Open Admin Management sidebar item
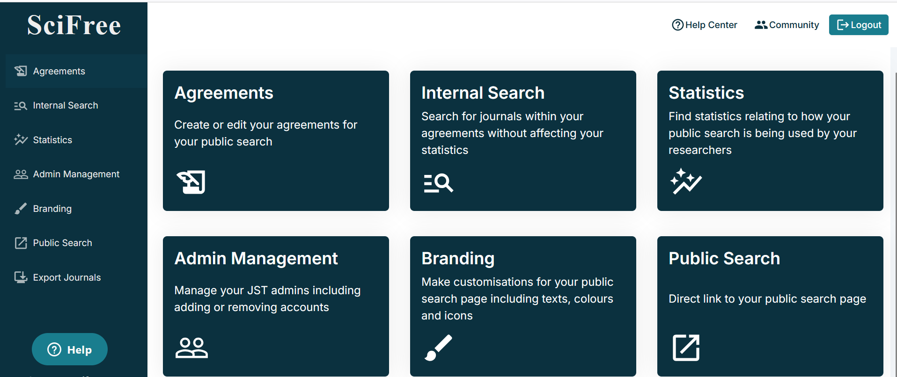This screenshot has width=897, height=377. (76, 174)
